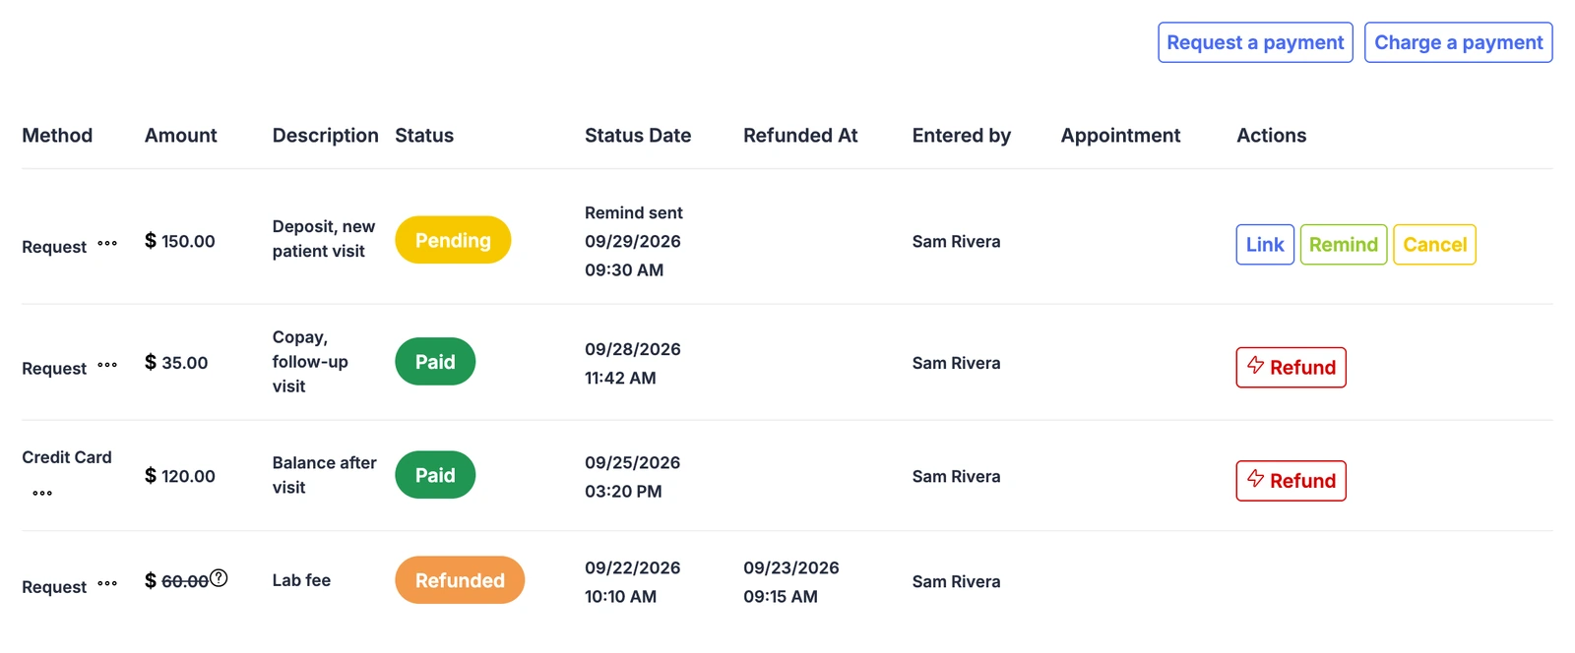Click the 09/25/2026 03:20 PM status date
Screen dimensions: 1575x653
click(x=633, y=476)
